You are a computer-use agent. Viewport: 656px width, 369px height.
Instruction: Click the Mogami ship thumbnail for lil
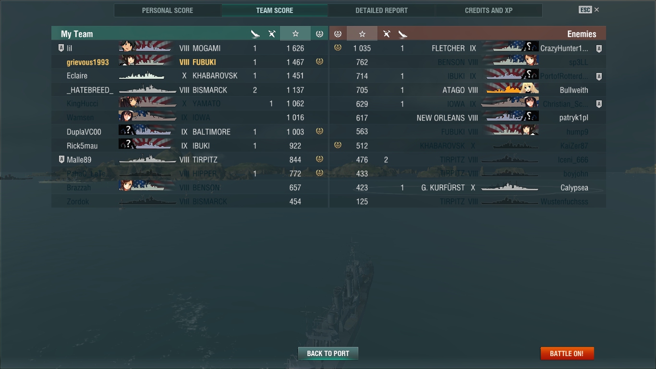pyautogui.click(x=146, y=48)
